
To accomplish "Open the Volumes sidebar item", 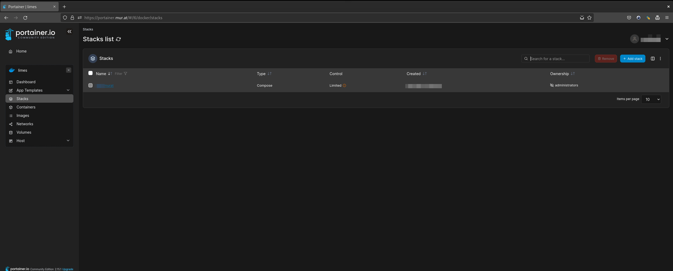I will [x=24, y=132].
